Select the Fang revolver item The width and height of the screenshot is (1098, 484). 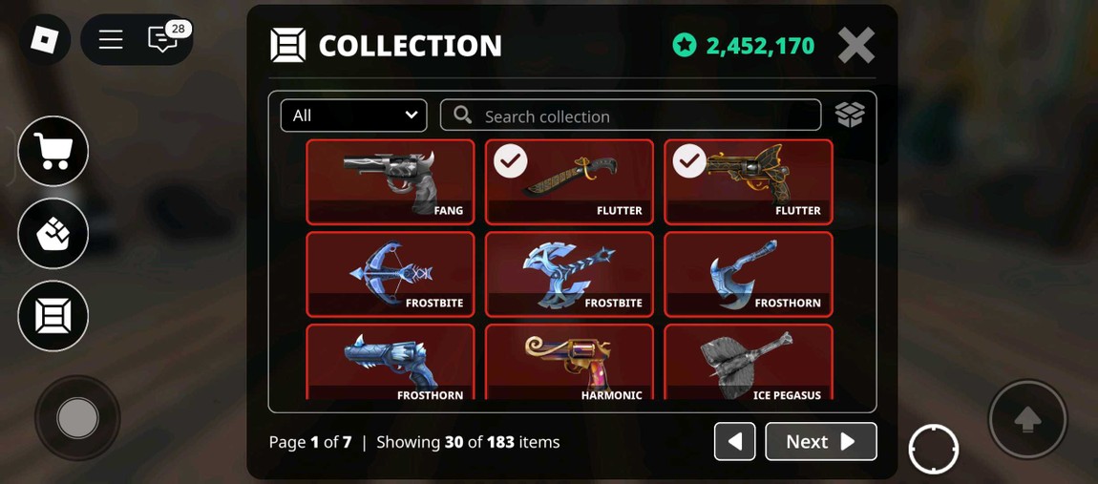pyautogui.click(x=391, y=181)
